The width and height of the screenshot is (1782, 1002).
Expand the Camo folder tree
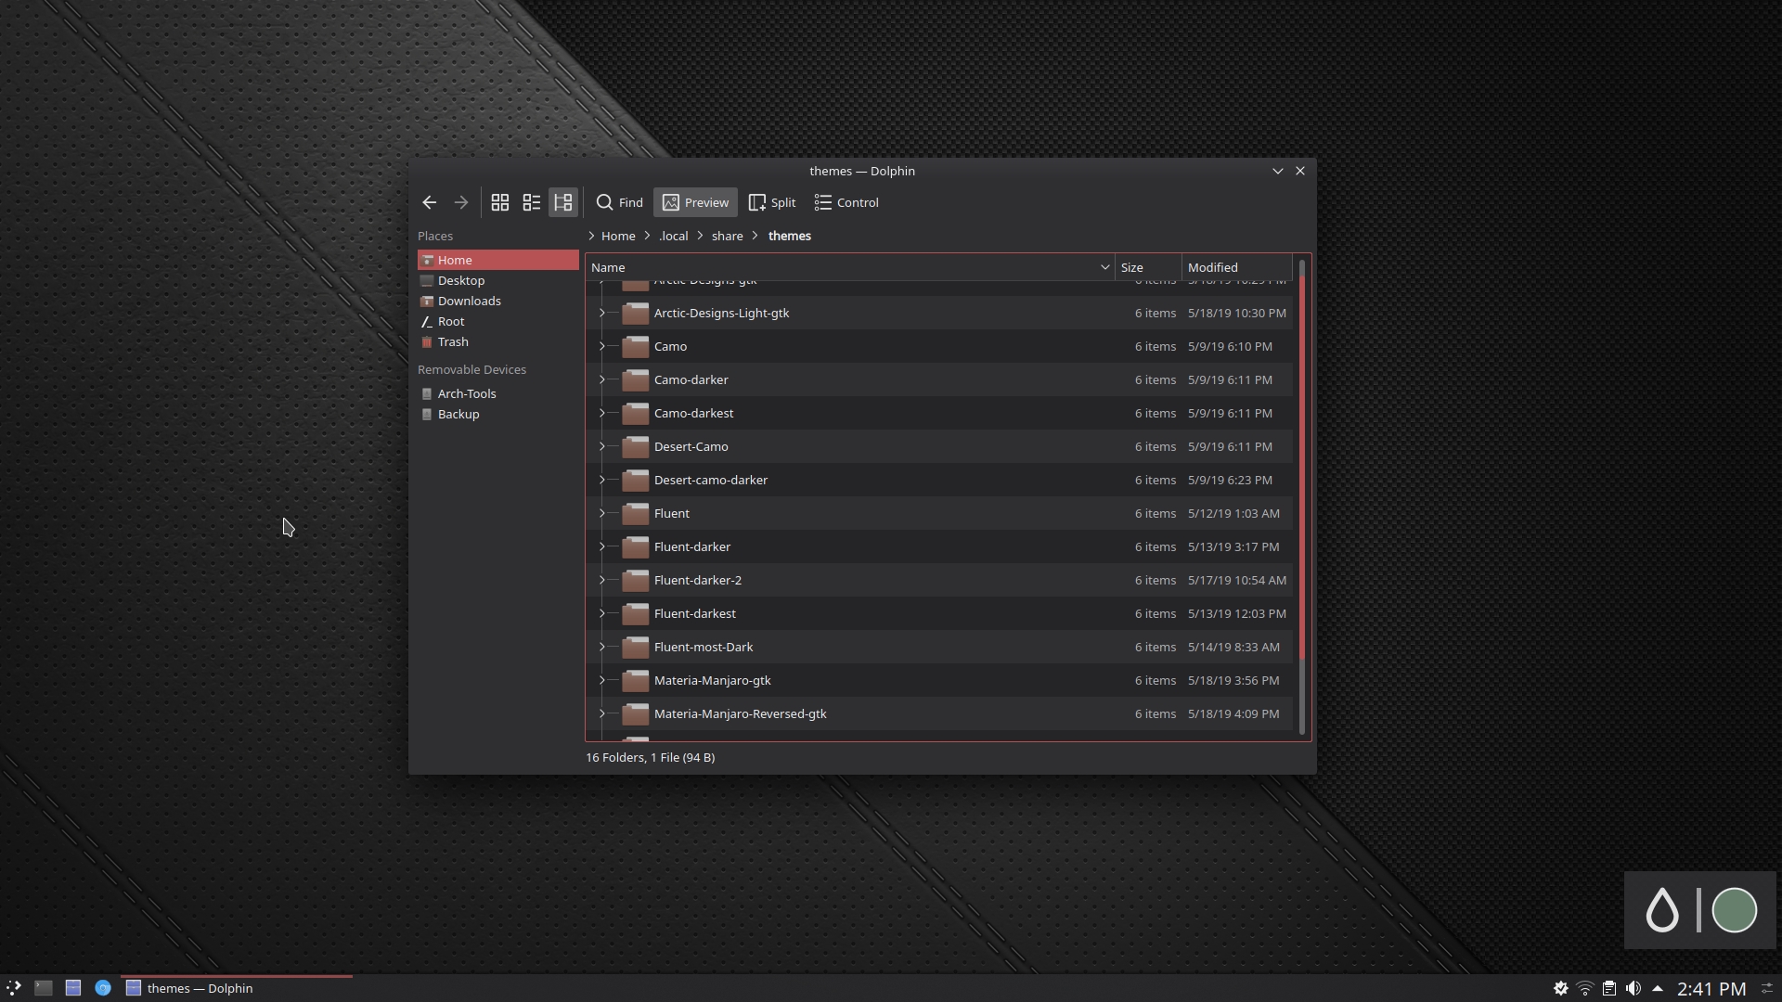pos(601,346)
